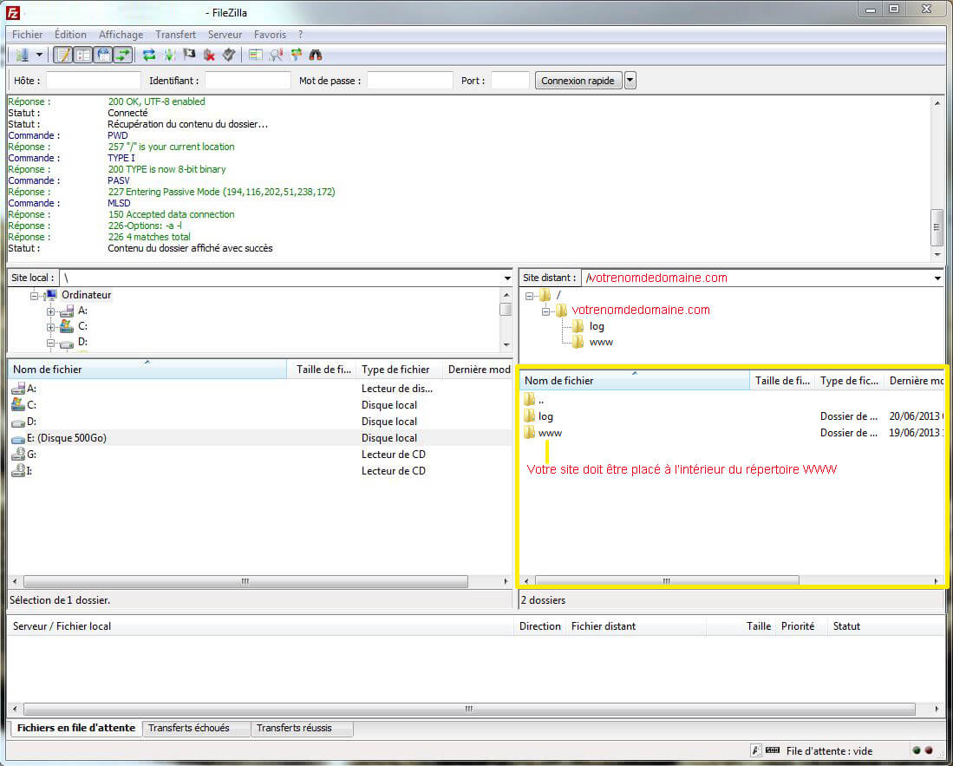The image size is (953, 766).
Task: Select the E: (Disque 500Go) drive icon
Action: (x=18, y=438)
